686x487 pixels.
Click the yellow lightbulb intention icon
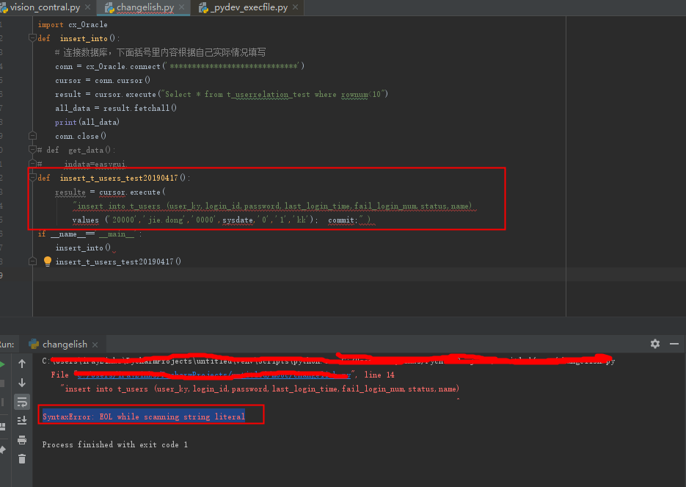pyautogui.click(x=47, y=261)
